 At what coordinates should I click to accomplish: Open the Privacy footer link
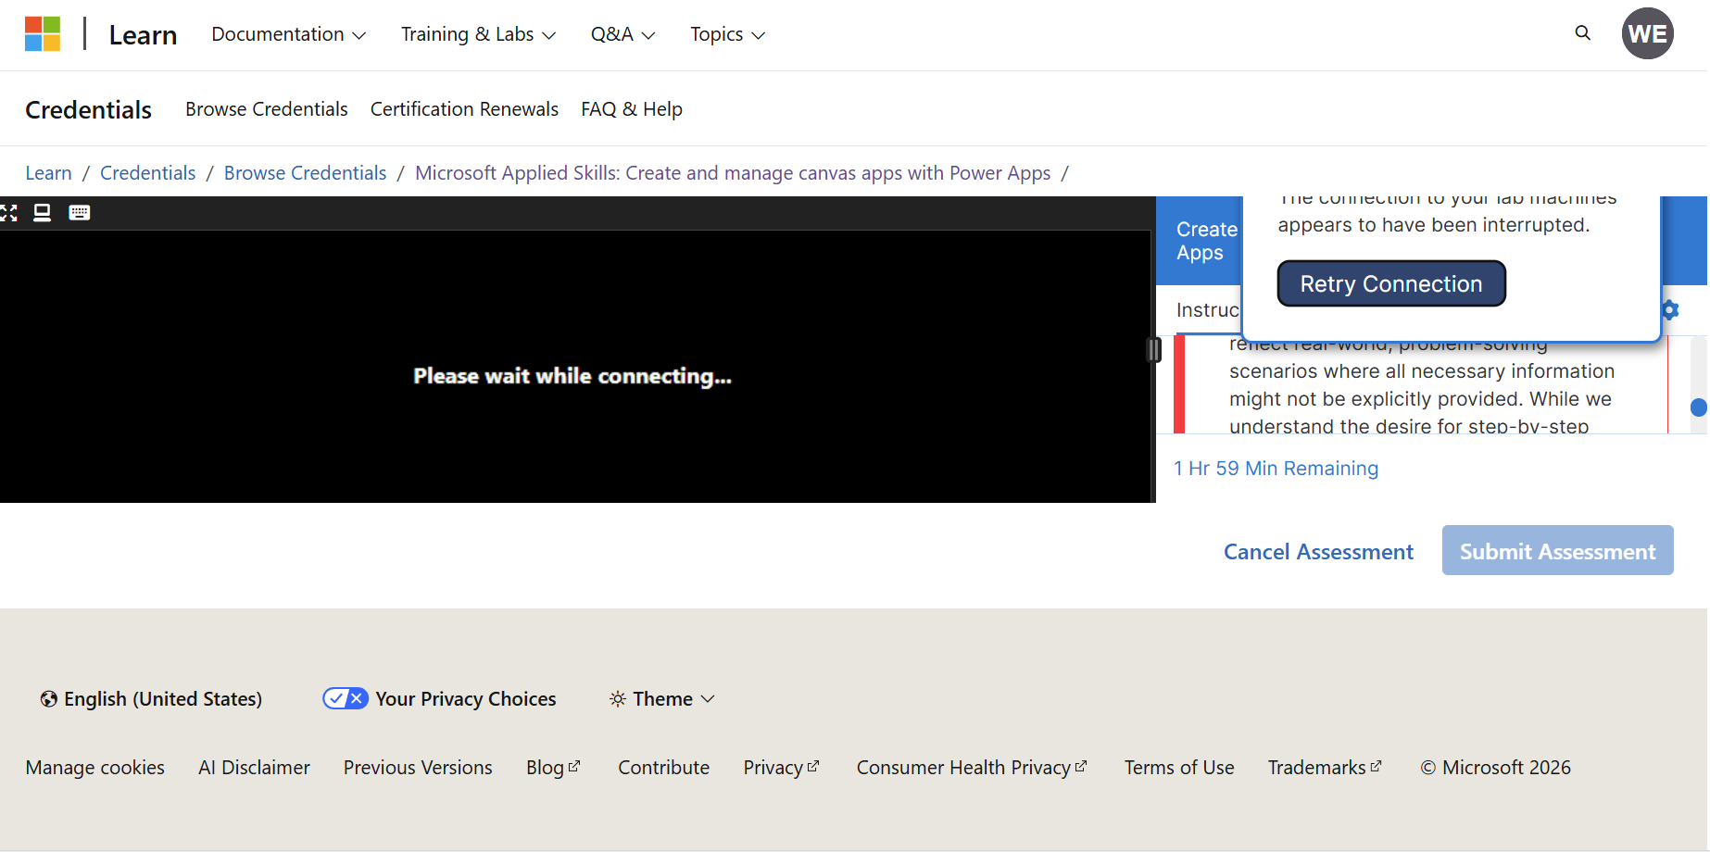point(781,768)
